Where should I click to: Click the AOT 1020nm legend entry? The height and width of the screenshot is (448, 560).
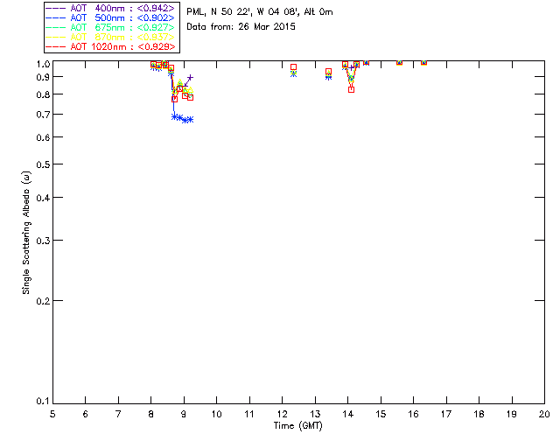point(111,46)
